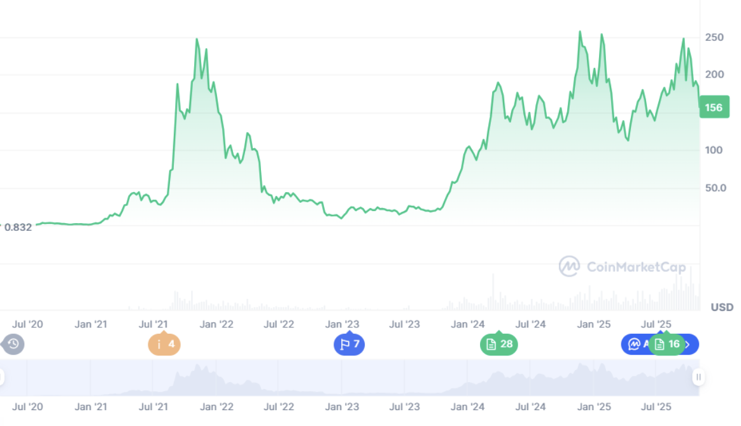Open the blue flag marker showing 7
Image resolution: width=741 pixels, height=426 pixels.
[349, 345]
